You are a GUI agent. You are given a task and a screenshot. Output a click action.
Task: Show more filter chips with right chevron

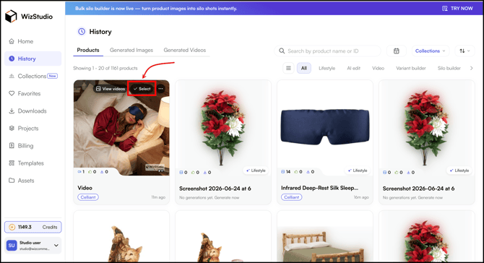(x=471, y=68)
